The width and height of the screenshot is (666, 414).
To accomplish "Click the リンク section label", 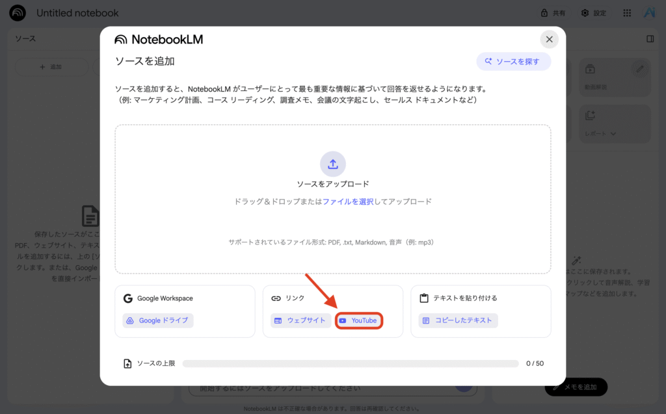I will click(x=295, y=298).
